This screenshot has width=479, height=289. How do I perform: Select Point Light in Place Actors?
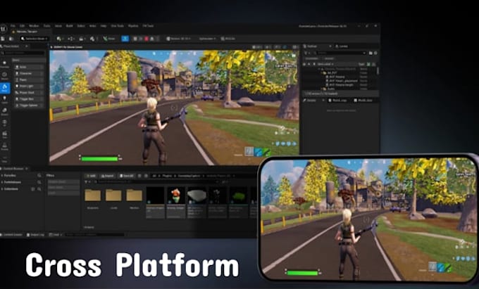tap(30, 86)
